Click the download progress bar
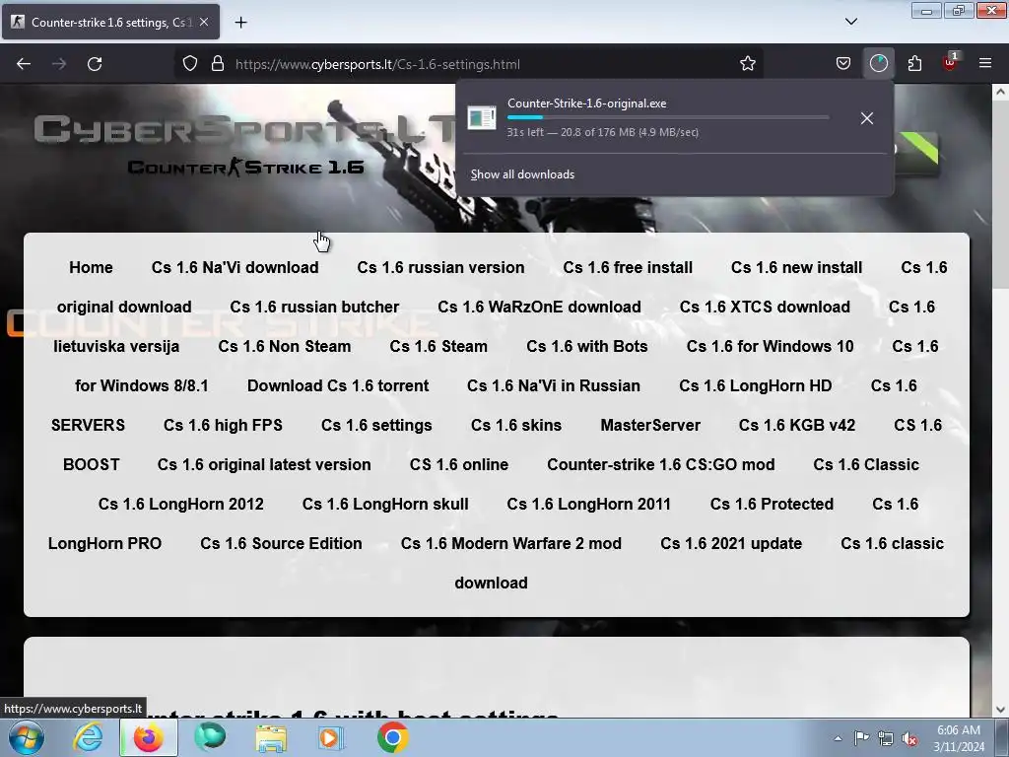 click(667, 117)
